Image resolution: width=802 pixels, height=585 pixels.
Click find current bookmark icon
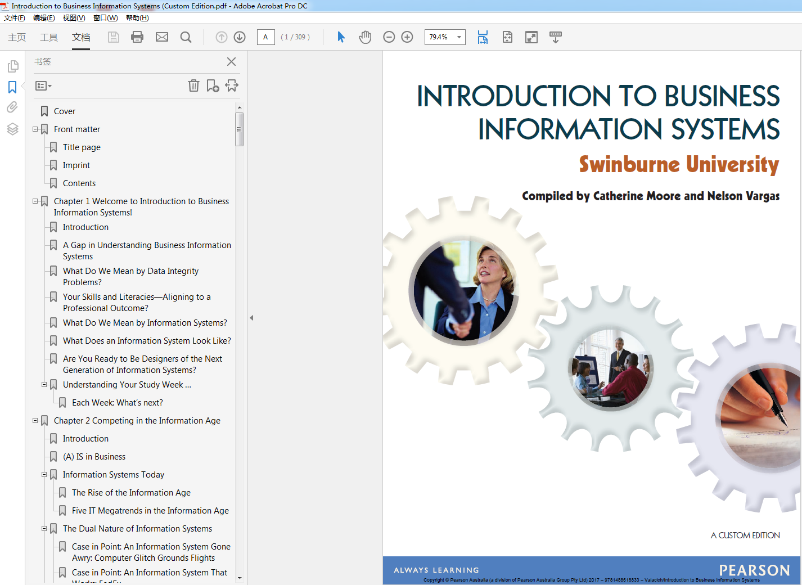click(232, 85)
